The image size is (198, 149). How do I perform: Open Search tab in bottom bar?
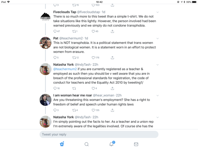86,144
